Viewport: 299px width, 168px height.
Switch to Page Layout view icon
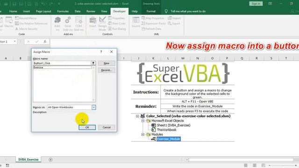click(254, 165)
